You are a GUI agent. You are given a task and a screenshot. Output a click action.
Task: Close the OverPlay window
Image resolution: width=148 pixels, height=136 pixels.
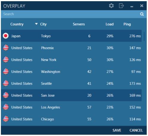142,6
